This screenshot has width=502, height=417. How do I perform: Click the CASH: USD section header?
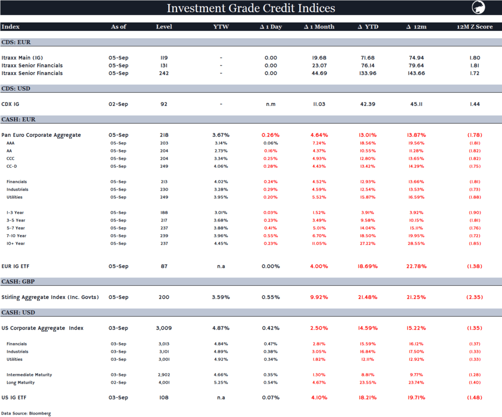[x=18, y=313]
